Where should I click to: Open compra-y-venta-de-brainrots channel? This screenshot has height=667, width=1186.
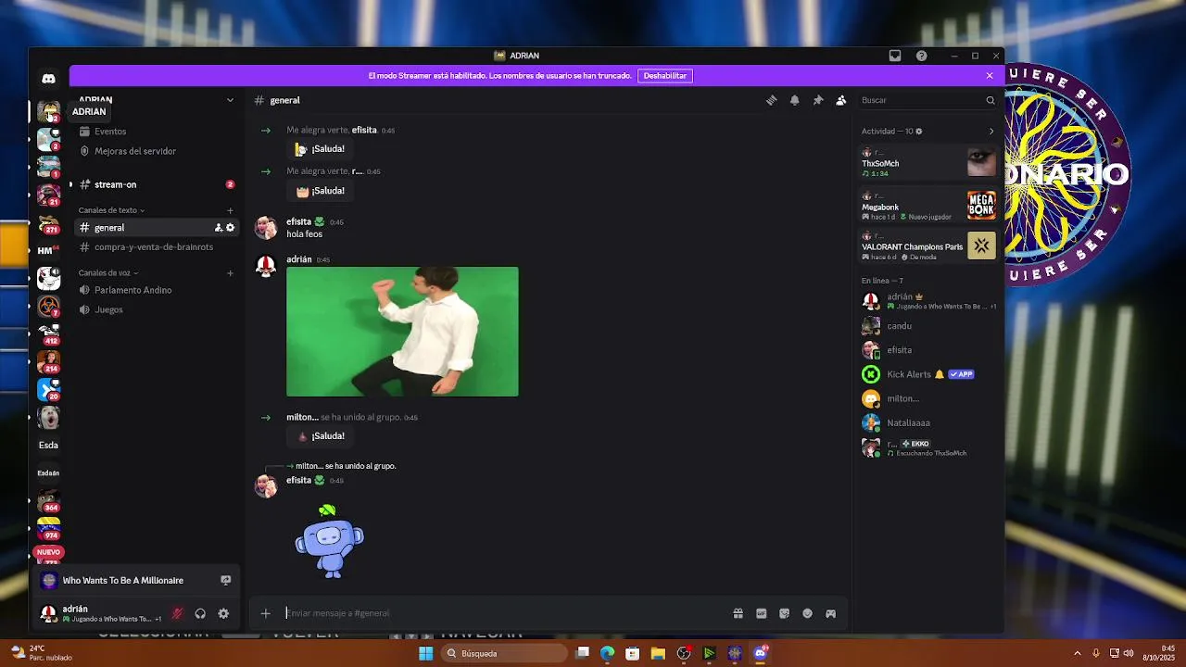pyautogui.click(x=153, y=247)
